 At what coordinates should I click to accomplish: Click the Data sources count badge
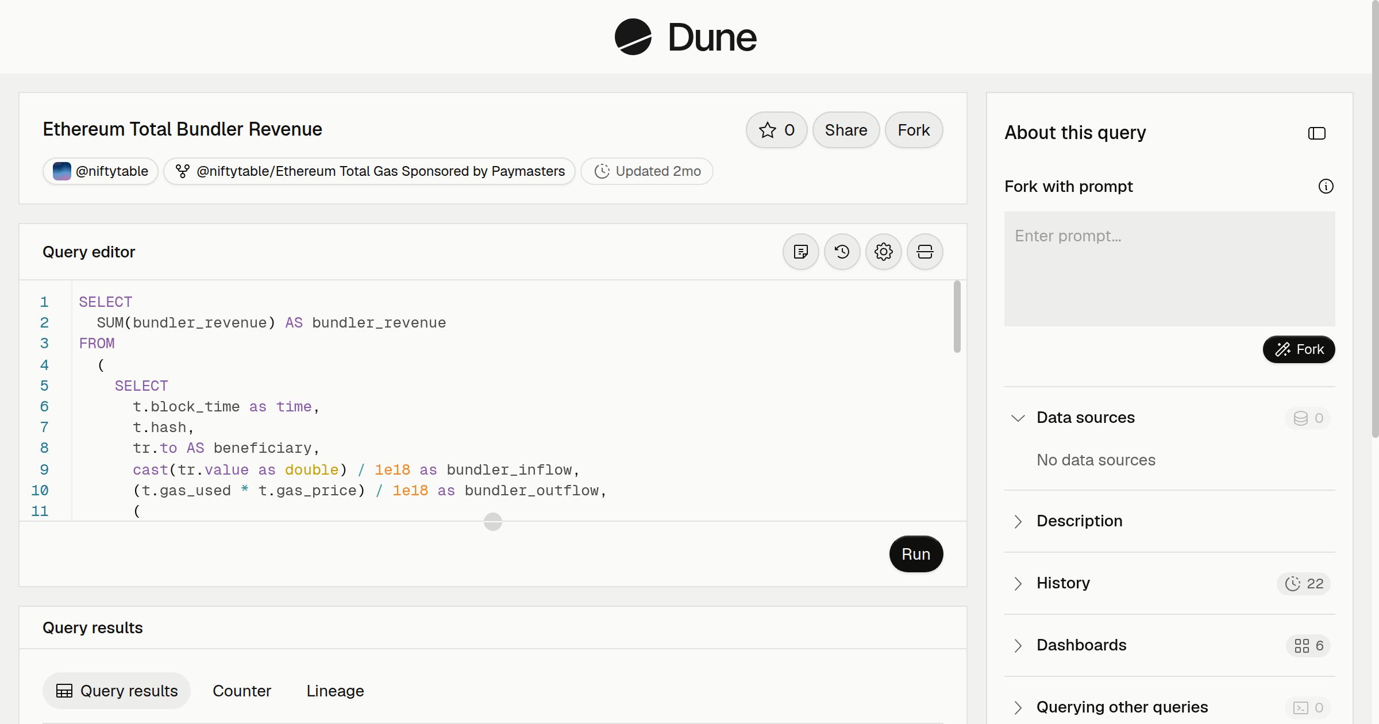(1307, 418)
